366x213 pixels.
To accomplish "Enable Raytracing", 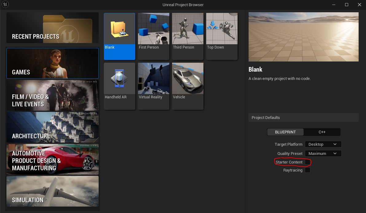I will click(308, 170).
